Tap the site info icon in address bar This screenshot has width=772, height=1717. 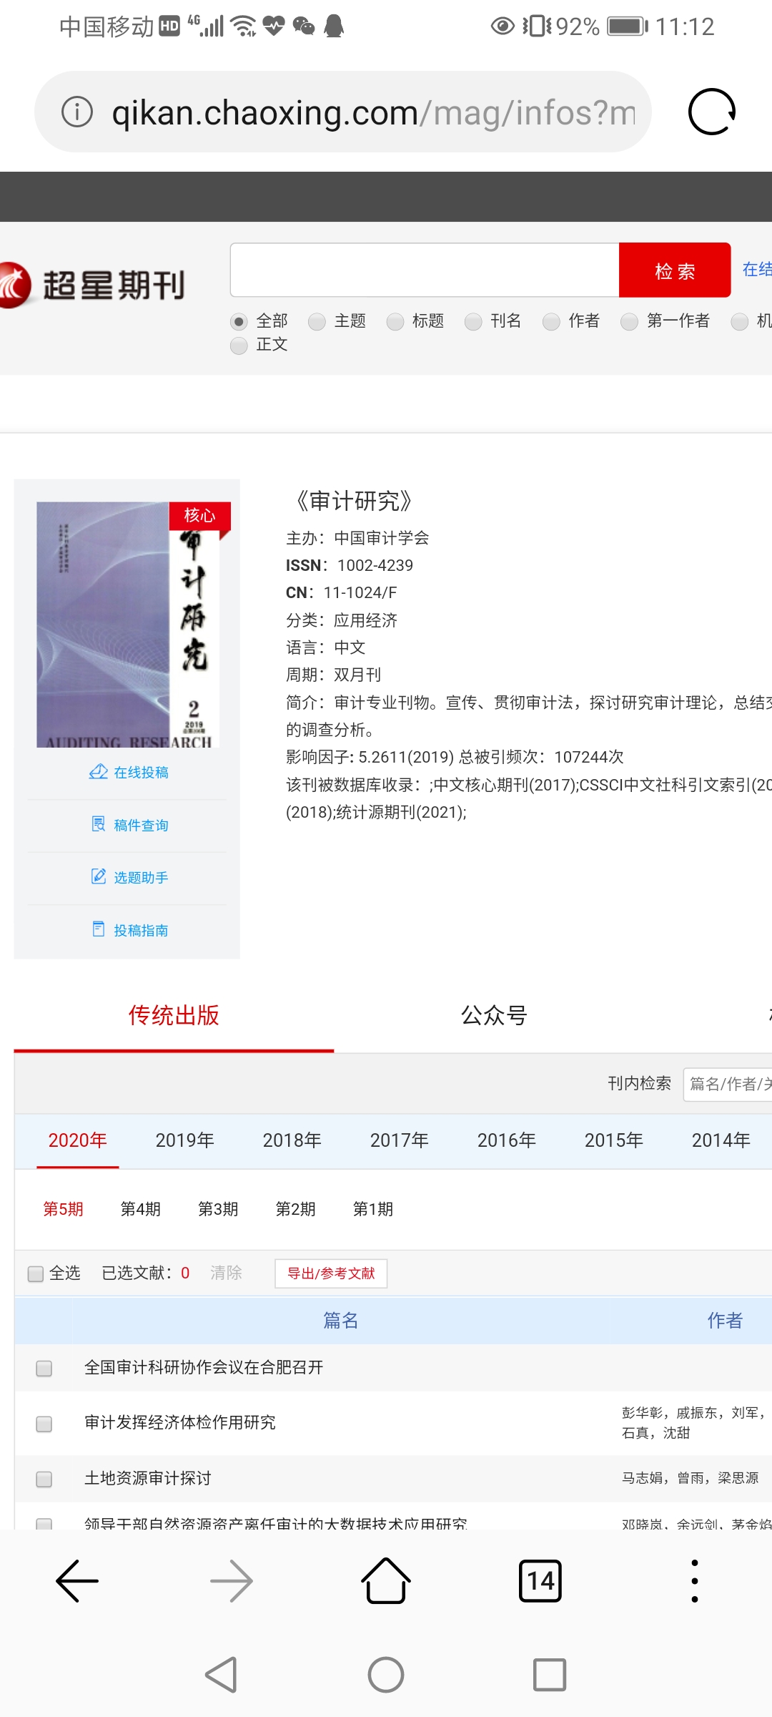pos(77,112)
